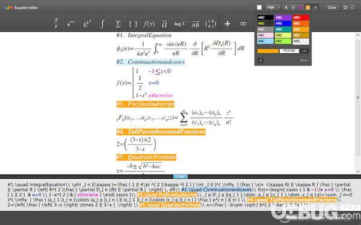Click the white background color square icon
361x225 pixels.
click(259, 8)
